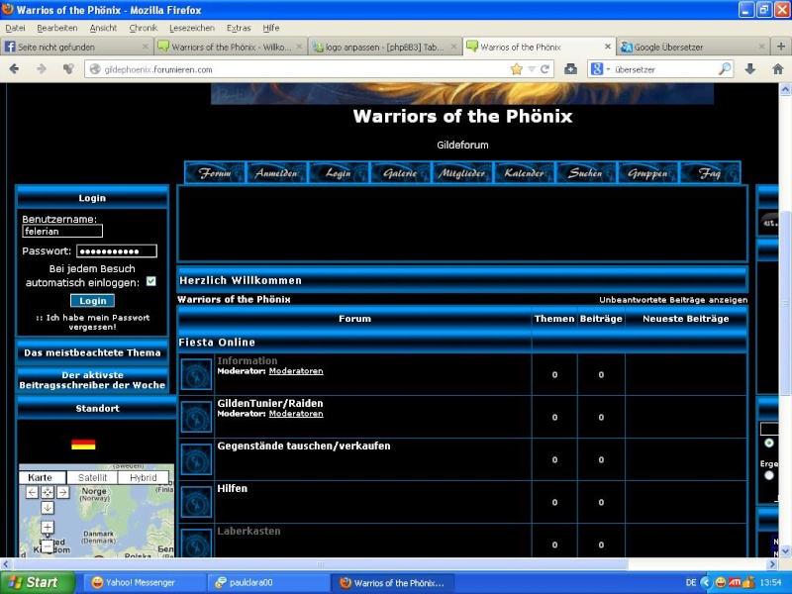Viewport: 792px width, 594px height.
Task: Click the Hilfen forum icon
Action: 196,502
